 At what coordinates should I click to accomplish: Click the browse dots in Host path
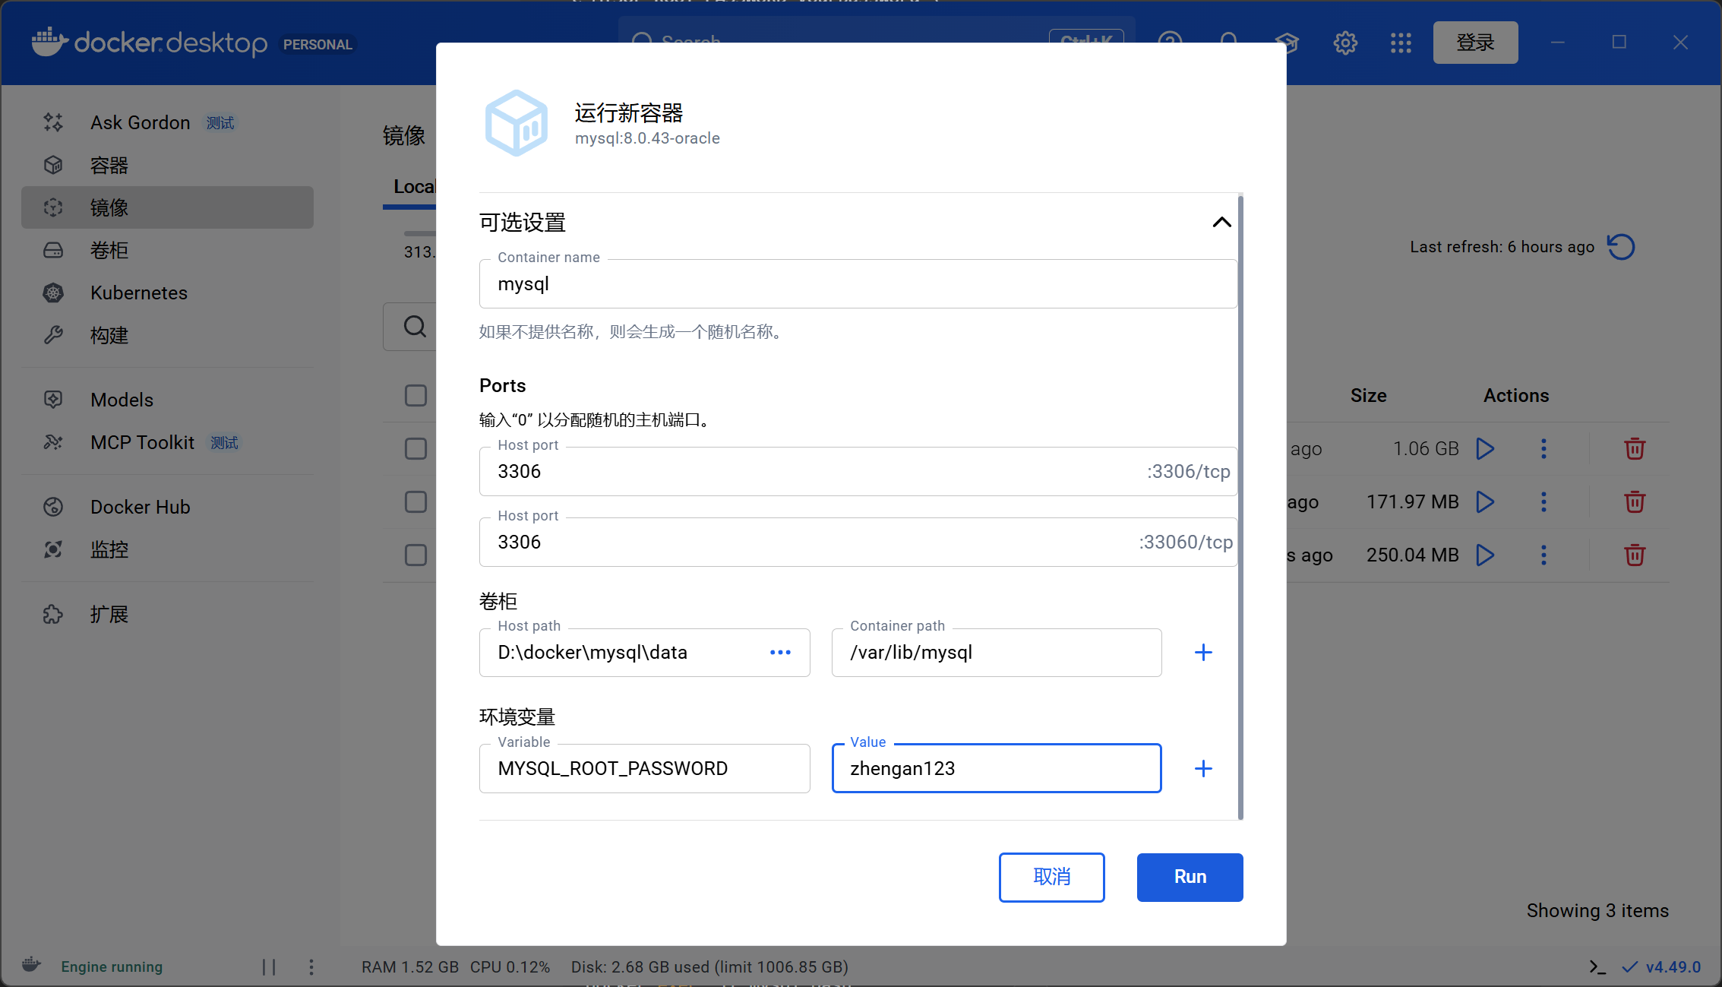point(780,653)
